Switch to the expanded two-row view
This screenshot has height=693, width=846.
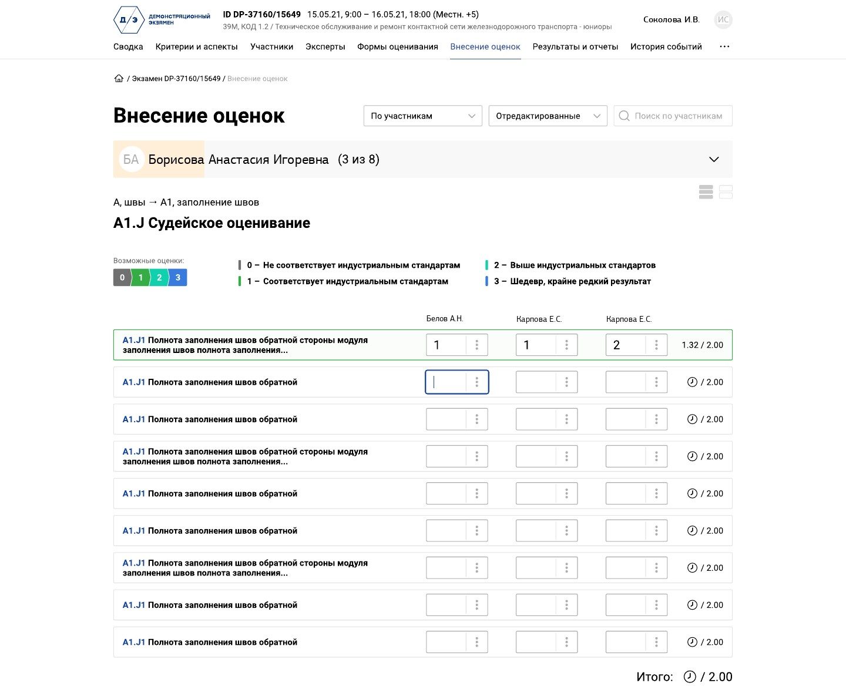(726, 192)
